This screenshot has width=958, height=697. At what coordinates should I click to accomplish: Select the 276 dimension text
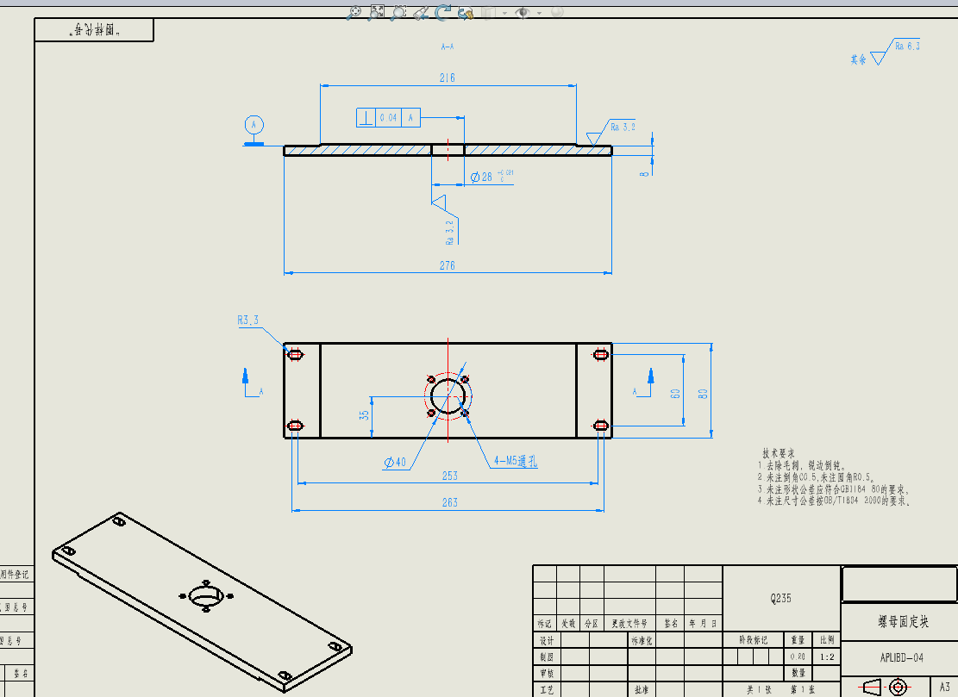448,265
